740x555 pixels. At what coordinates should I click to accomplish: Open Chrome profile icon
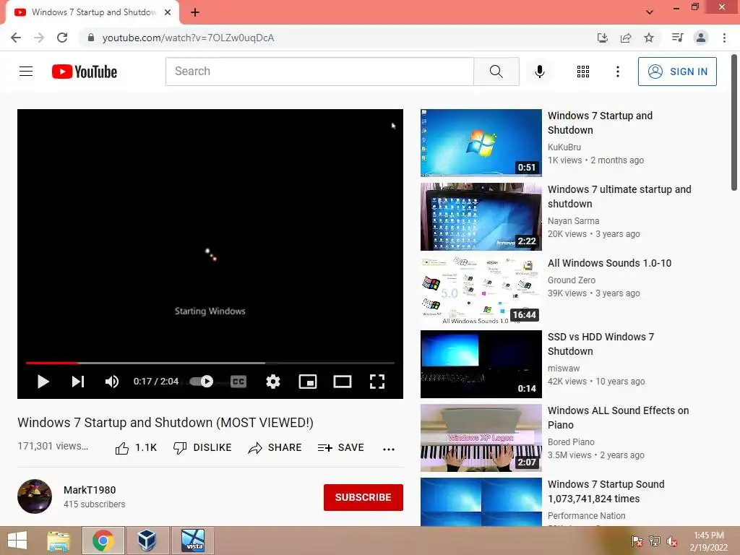(701, 38)
